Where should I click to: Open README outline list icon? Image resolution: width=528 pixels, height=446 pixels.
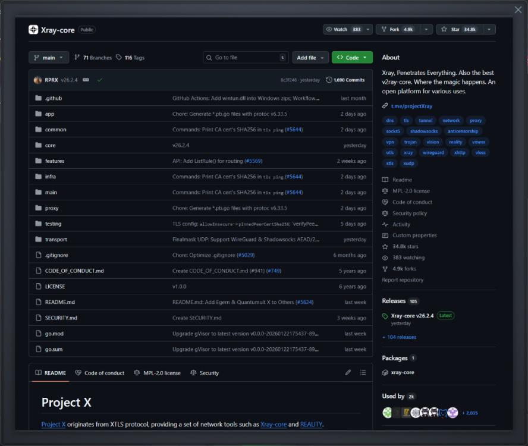click(x=363, y=373)
